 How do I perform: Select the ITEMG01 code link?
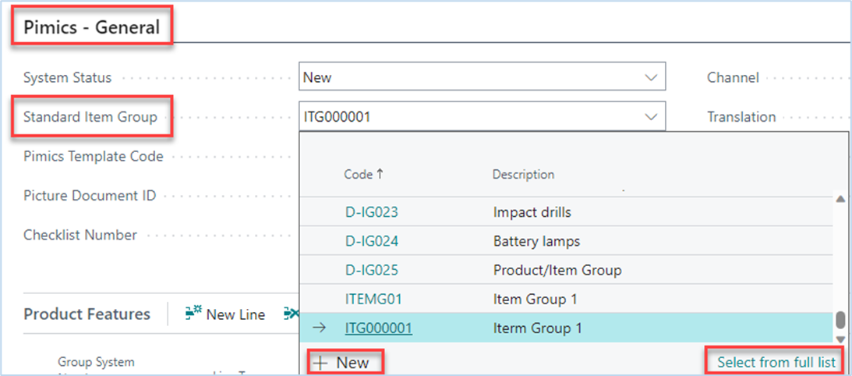point(373,299)
